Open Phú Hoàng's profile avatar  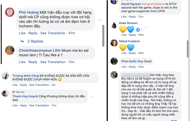pyautogui.click(x=10, y=12)
